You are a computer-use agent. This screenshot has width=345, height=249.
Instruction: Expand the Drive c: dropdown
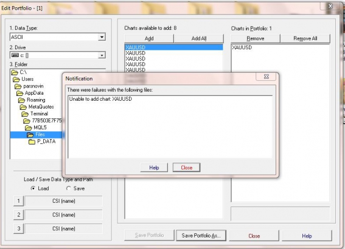point(102,55)
